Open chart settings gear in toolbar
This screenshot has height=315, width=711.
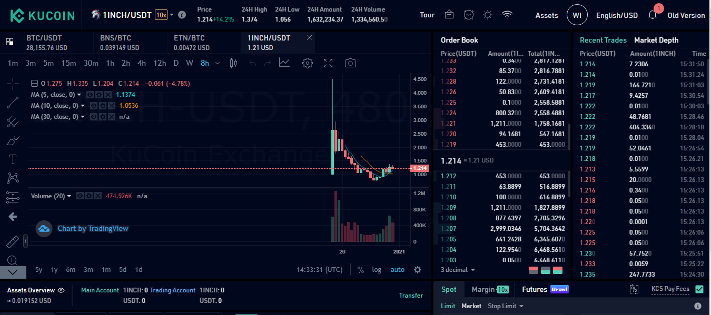(x=308, y=63)
